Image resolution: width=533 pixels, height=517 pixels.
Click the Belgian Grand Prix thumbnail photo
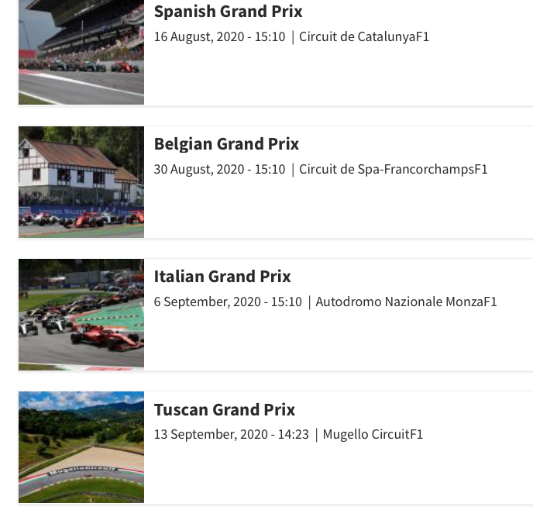pos(81,182)
